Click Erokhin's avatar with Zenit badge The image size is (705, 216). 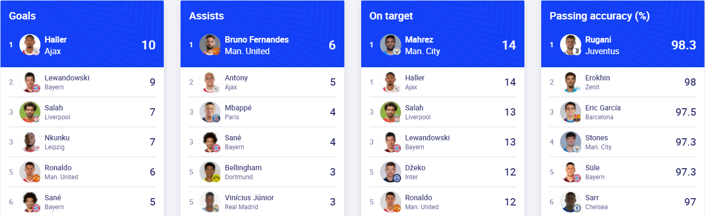(x=571, y=82)
